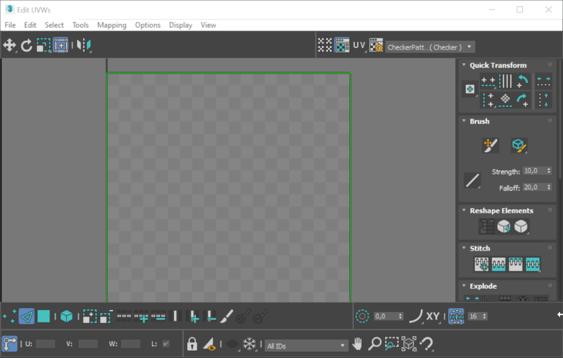Click Stitch to Average icon
Screen dimensions: 563x358
(x=498, y=265)
